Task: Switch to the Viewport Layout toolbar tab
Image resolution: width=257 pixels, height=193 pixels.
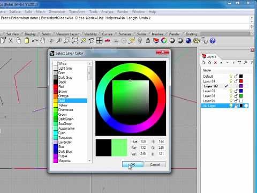Action: point(68,34)
